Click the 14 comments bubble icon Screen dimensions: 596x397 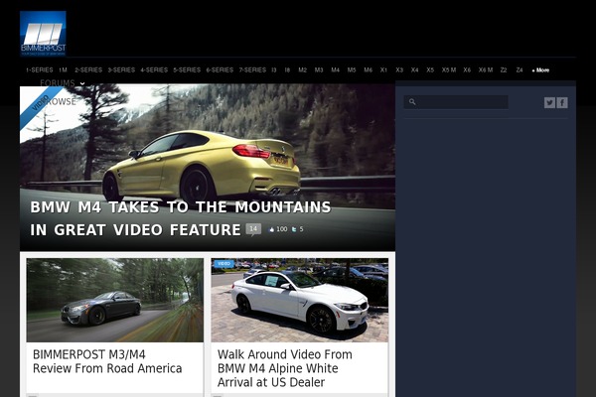[253, 229]
